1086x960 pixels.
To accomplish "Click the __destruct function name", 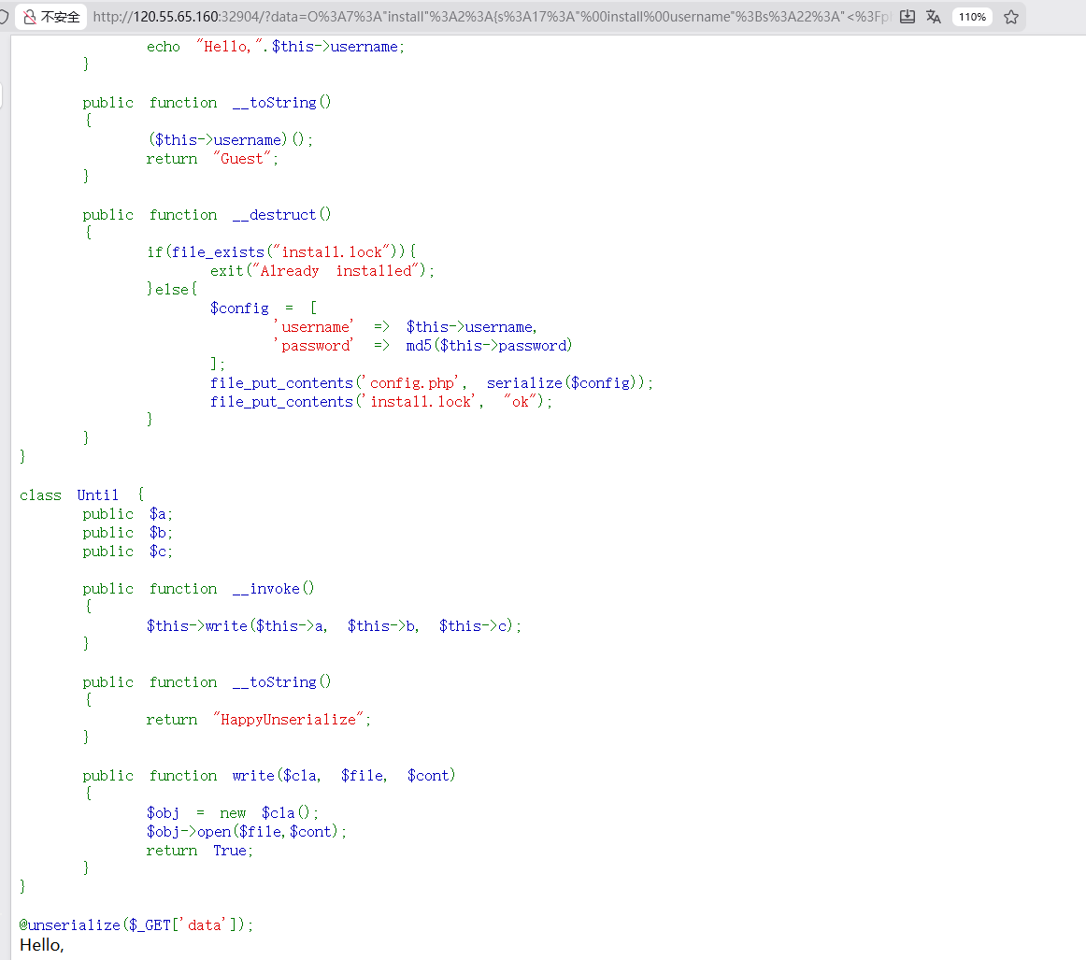I will [x=278, y=214].
